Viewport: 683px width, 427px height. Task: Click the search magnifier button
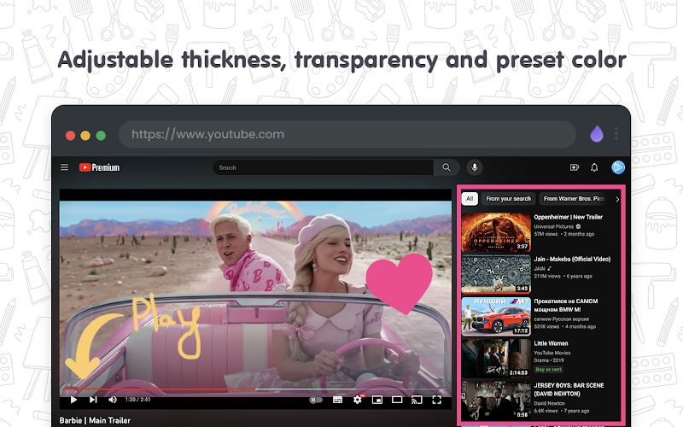(447, 167)
